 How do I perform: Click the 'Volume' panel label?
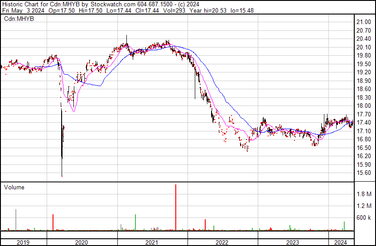(x=14, y=187)
